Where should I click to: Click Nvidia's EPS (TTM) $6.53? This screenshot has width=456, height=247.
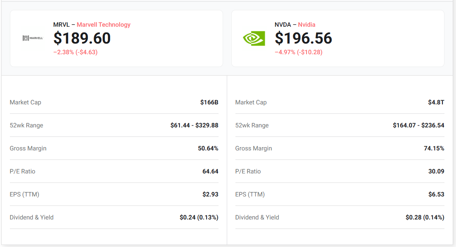(436, 194)
